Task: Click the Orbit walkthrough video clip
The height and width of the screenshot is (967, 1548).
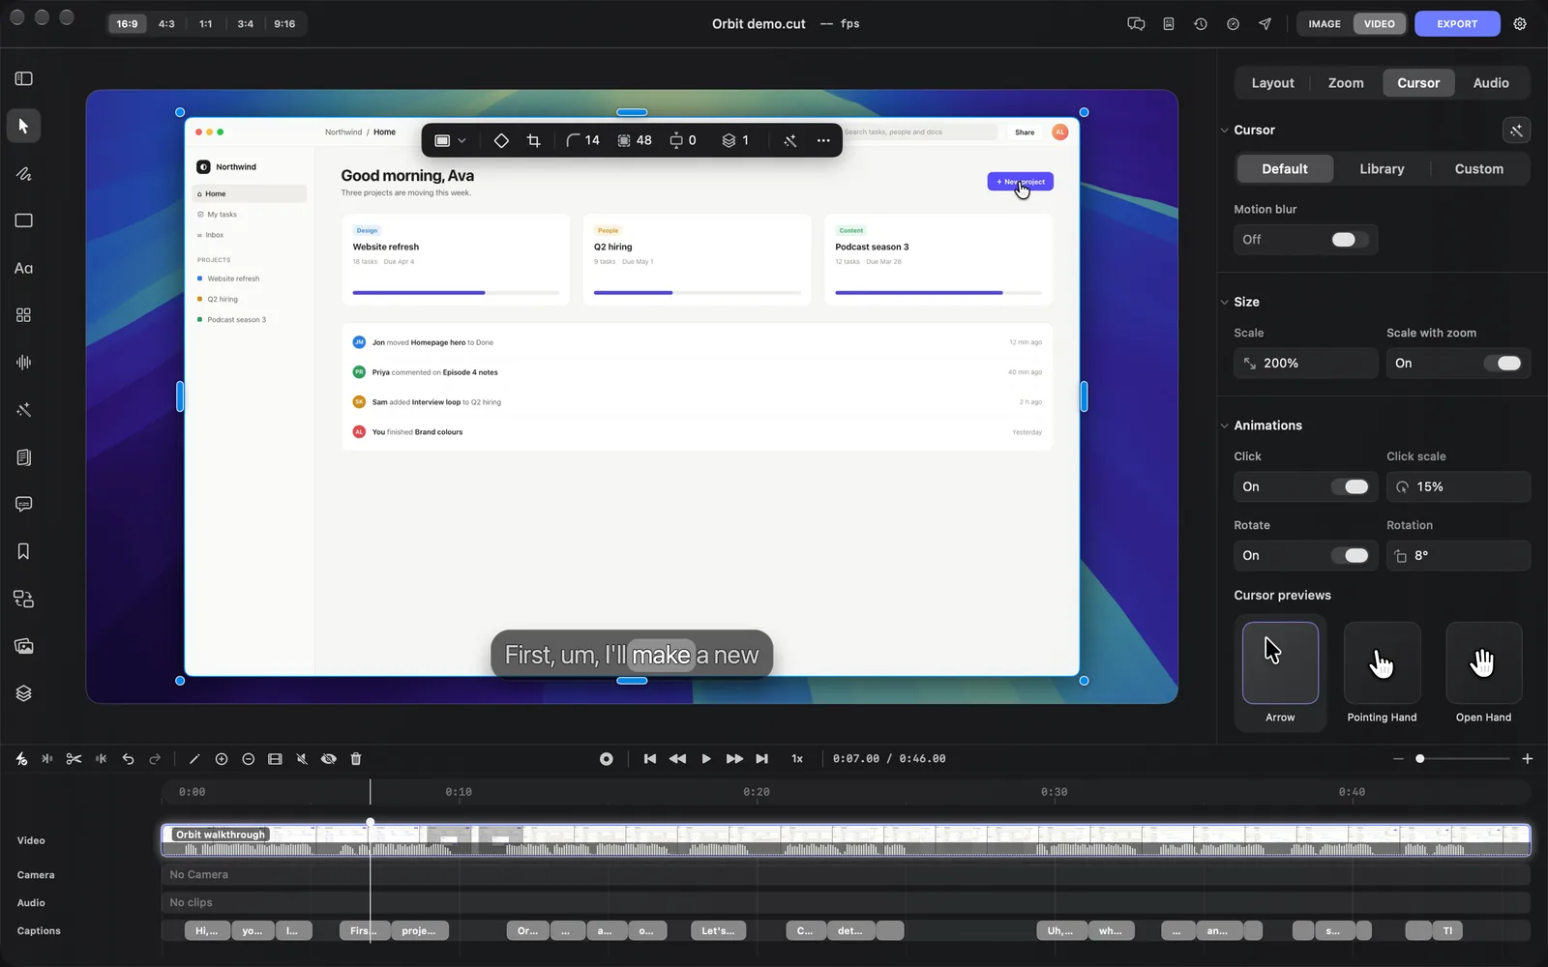Action: (846, 840)
